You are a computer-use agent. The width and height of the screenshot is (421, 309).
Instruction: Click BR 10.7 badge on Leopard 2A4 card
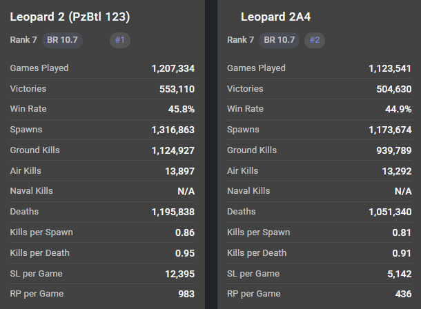click(280, 40)
